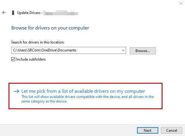The height and width of the screenshot is (136, 185).
Task: Click the Next button
Action: click(x=147, y=130)
